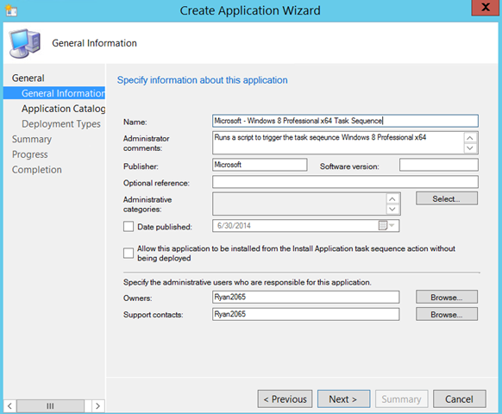Viewport: 502px width, 414px height.
Task: Click the sidebar horizontal scrollbar thumb
Action: 50,406
